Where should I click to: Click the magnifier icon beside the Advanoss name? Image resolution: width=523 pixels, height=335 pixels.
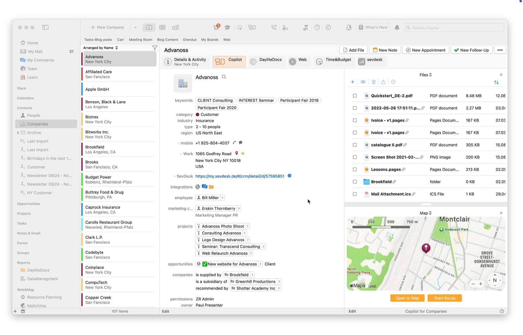click(x=224, y=77)
